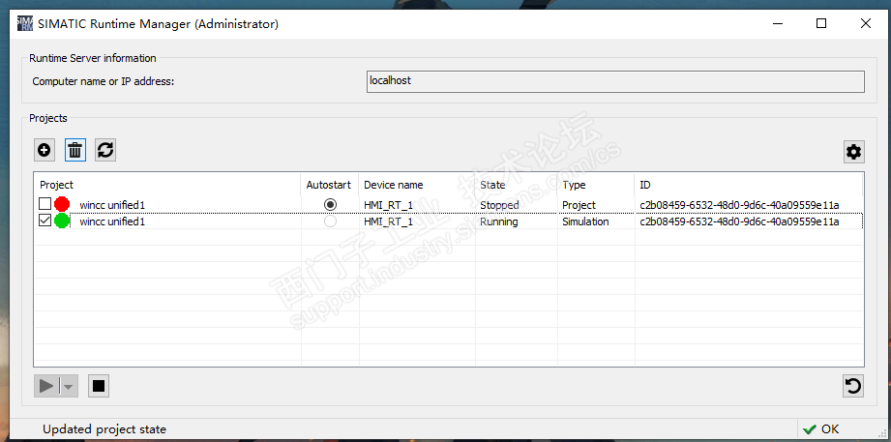Check the box for the Stopped project row
The image size is (891, 442).
tap(45, 203)
